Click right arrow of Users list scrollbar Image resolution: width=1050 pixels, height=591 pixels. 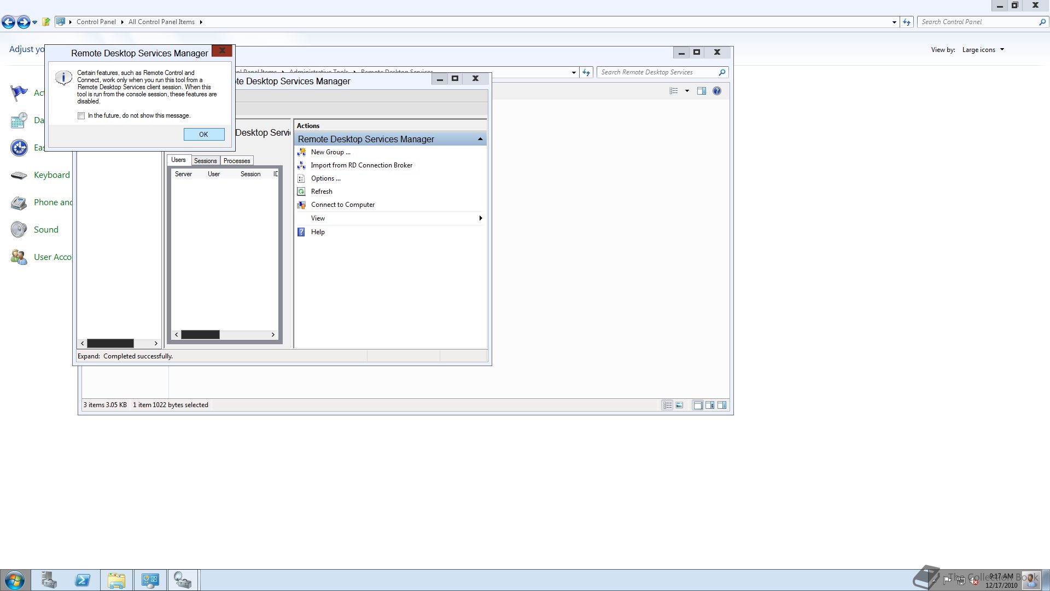(x=273, y=335)
